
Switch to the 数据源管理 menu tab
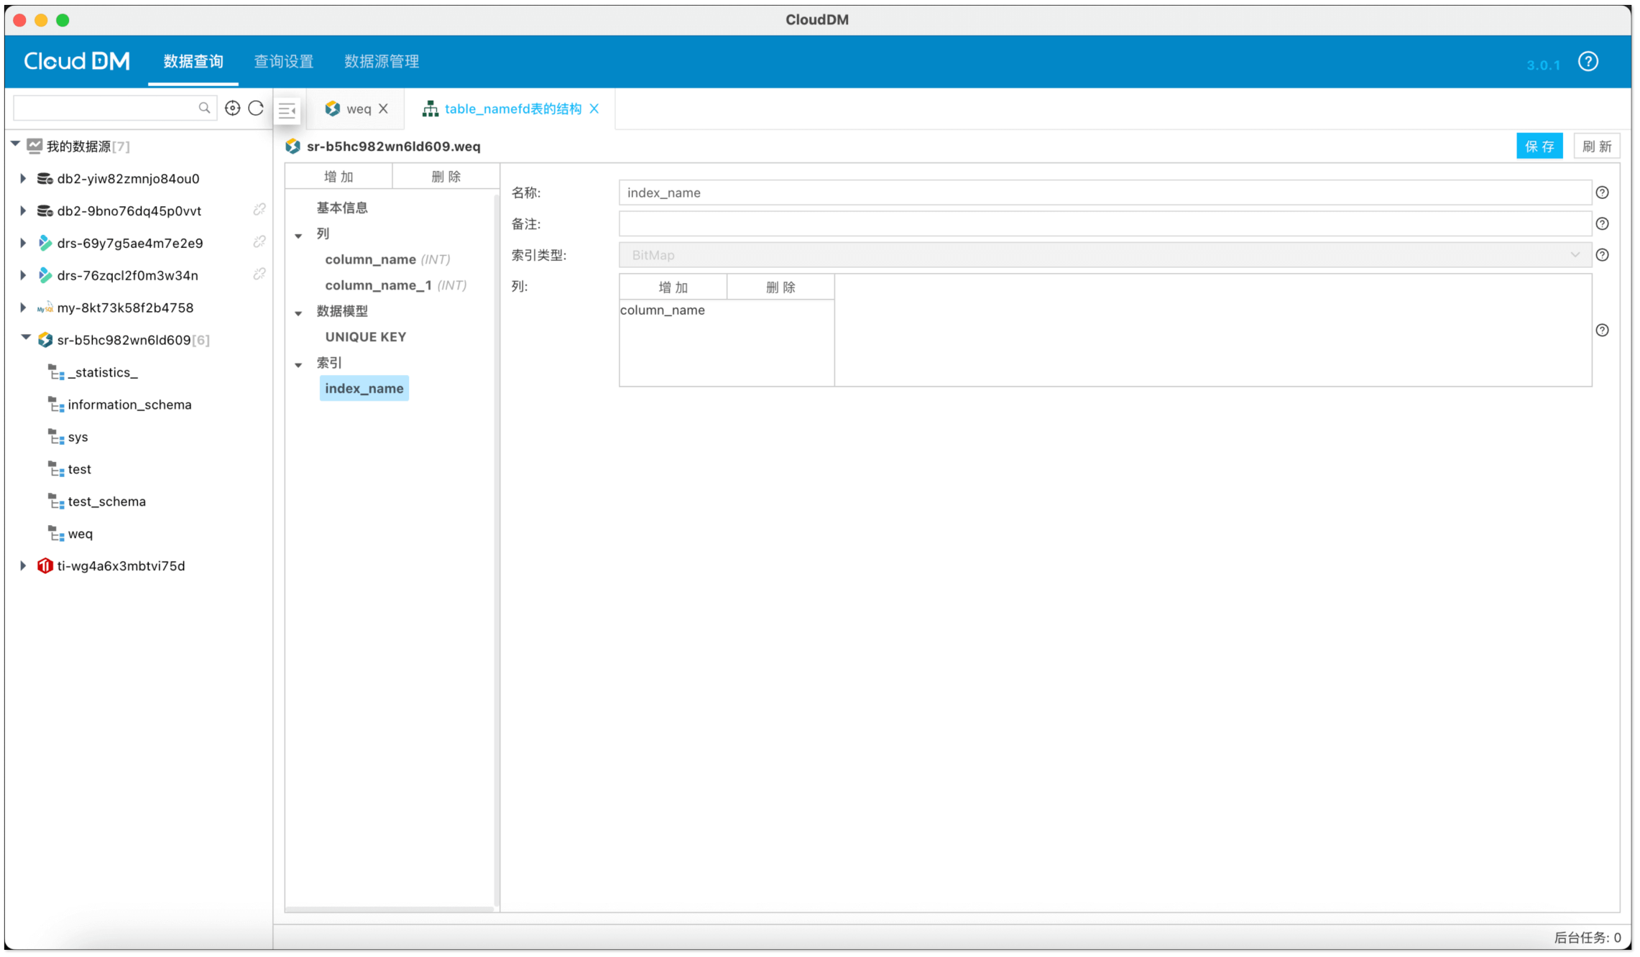[382, 62]
